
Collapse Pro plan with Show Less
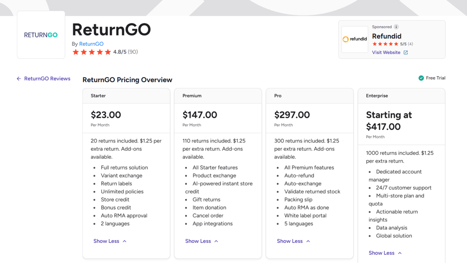tap(293, 241)
